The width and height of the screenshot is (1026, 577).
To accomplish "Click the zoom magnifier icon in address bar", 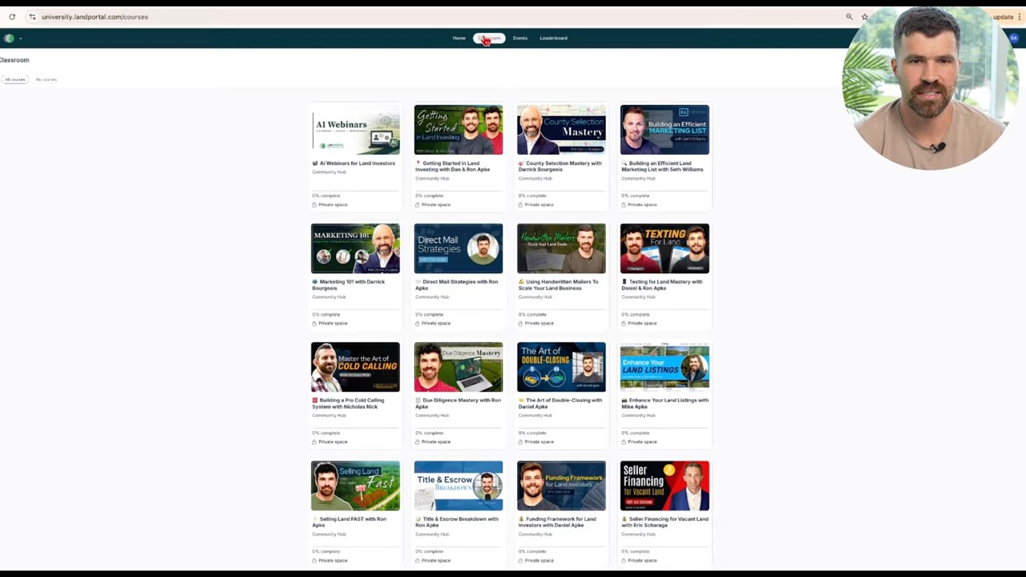I will coord(849,17).
